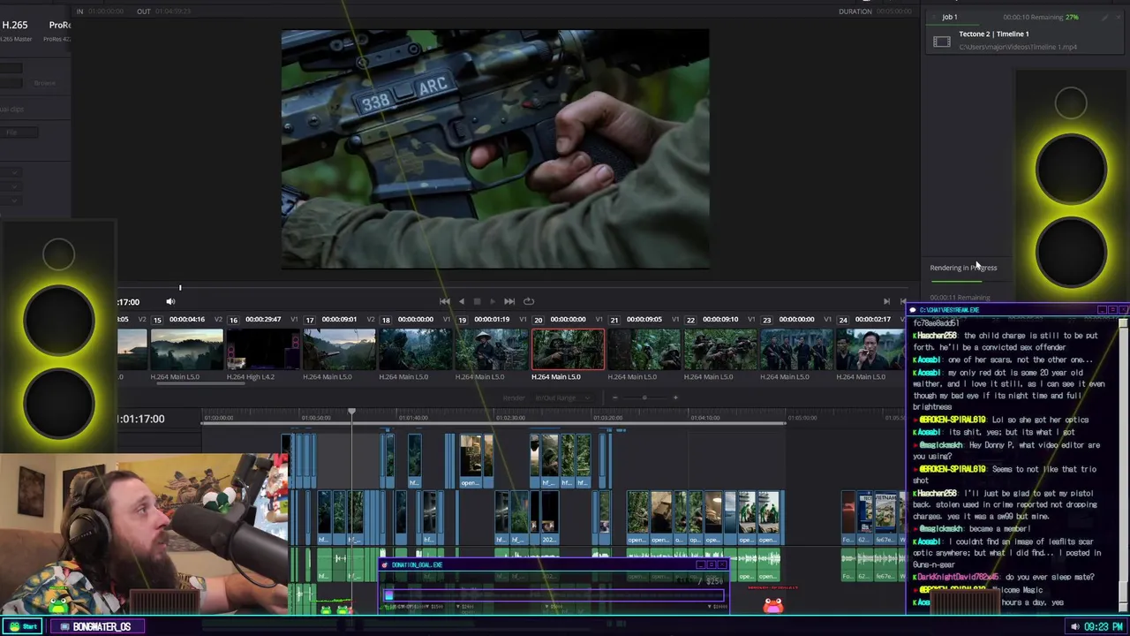Select clip 16 thumbnail labeled H.264 High L4.2

(263, 350)
